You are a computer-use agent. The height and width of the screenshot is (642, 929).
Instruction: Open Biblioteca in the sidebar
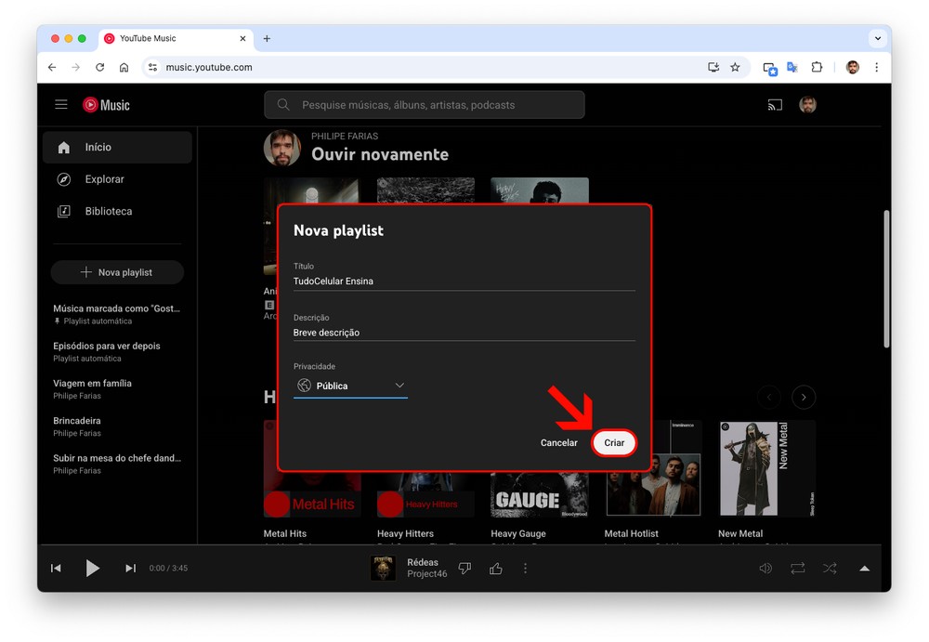pyautogui.click(x=108, y=211)
